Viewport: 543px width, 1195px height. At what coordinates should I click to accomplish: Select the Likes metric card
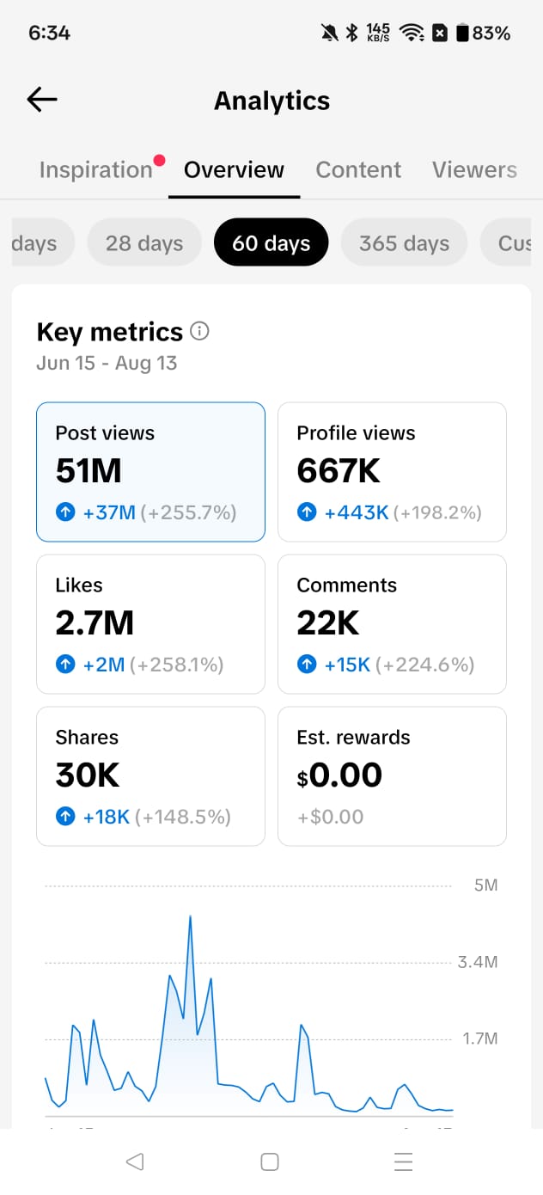point(150,624)
